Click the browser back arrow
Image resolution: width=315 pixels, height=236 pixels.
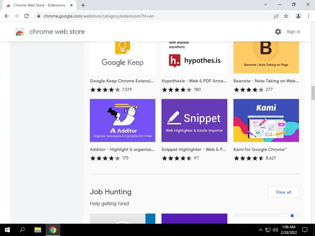(x=7, y=16)
